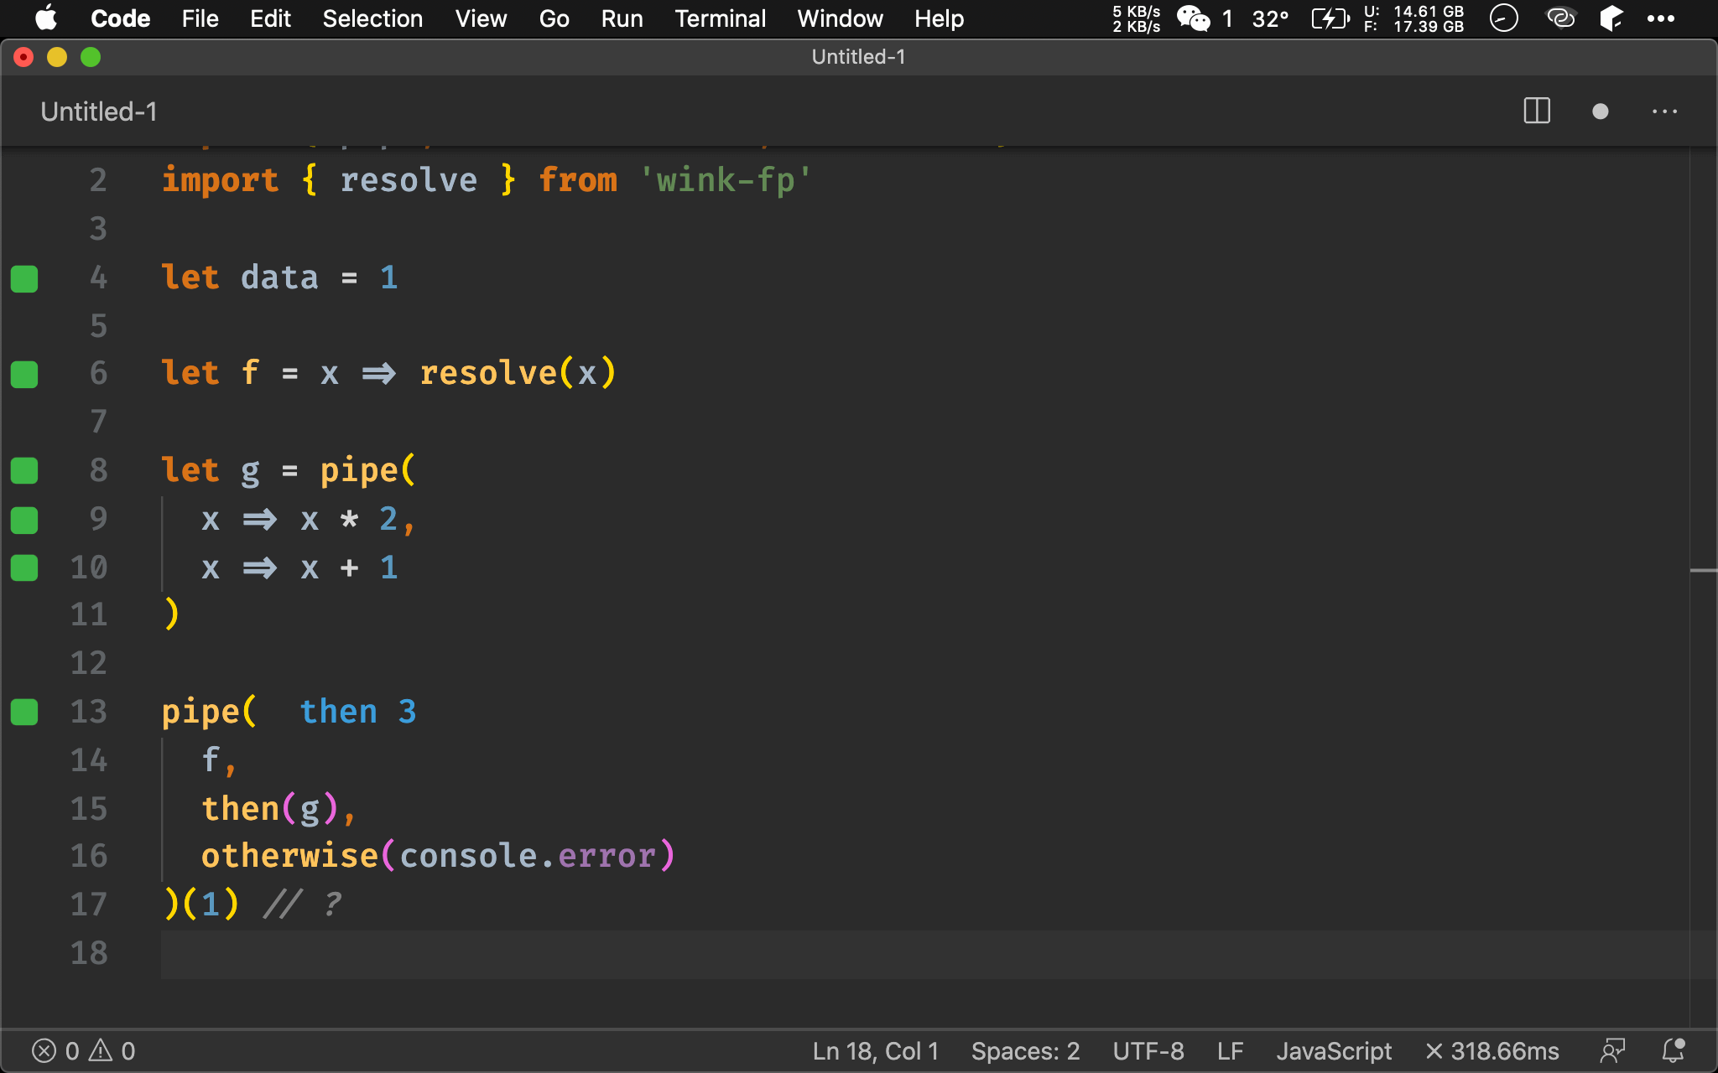The height and width of the screenshot is (1073, 1718).
Task: Click the '// ?' comment on line 17
Action: 302,905
